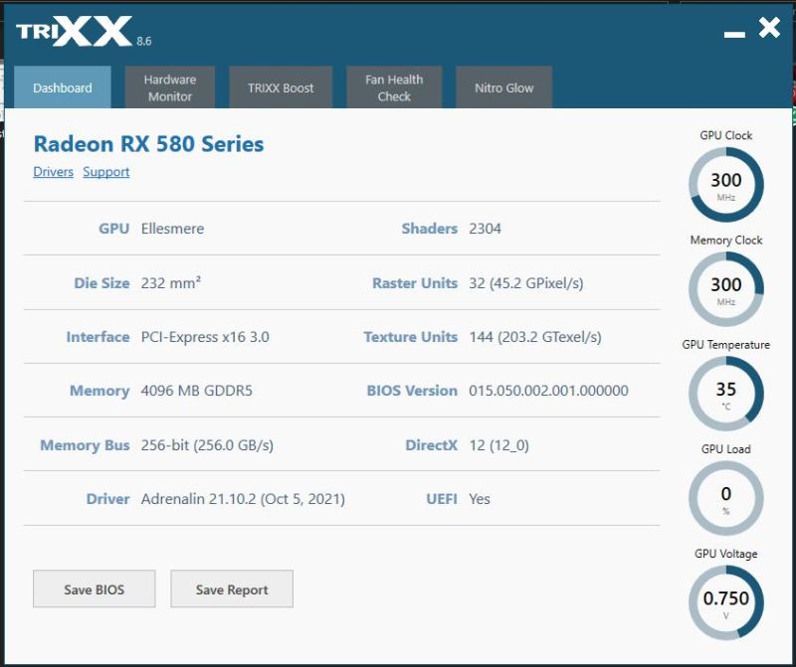Select the interface value PCI-Express x16 3.0

click(x=205, y=337)
